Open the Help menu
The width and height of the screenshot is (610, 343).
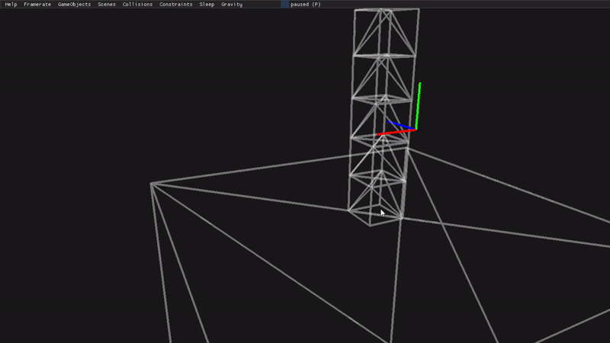point(11,5)
